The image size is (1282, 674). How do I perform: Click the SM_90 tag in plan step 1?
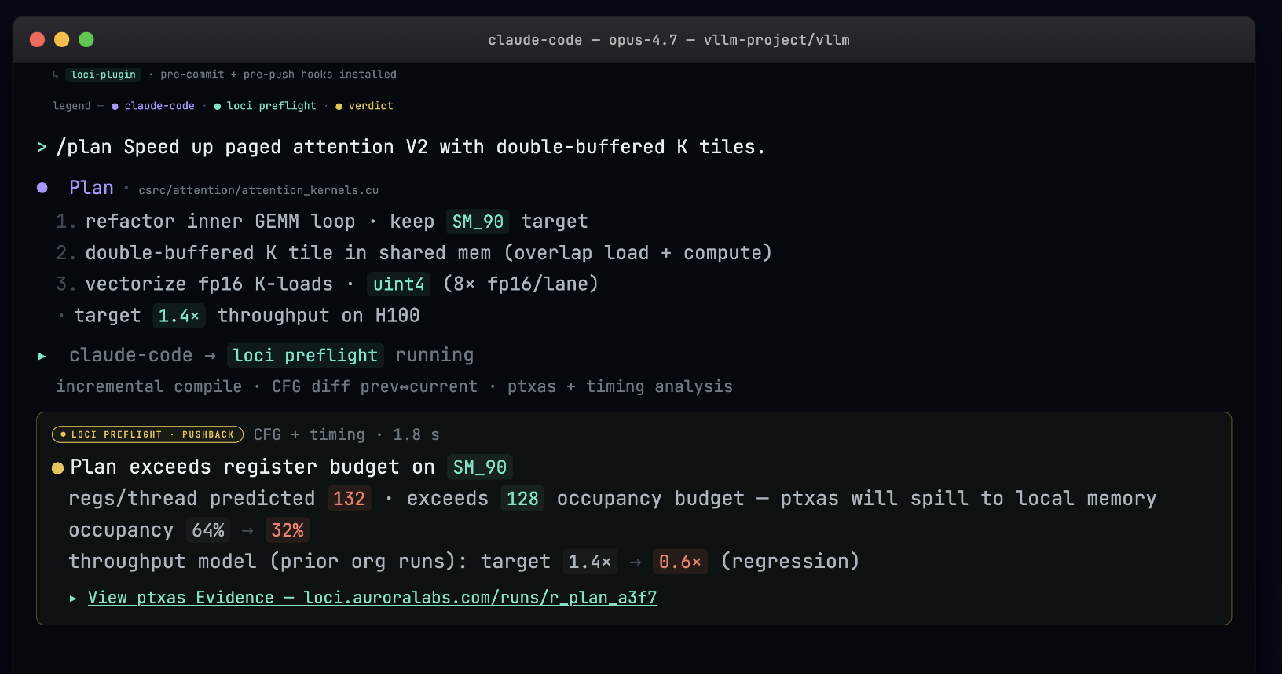[478, 222]
